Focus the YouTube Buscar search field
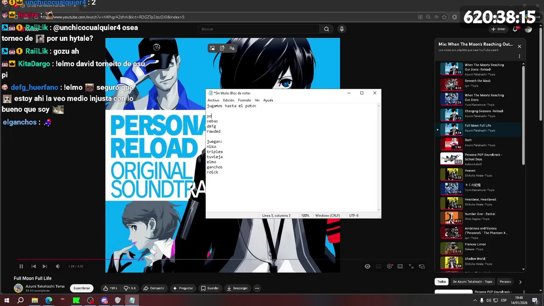 (259, 29)
